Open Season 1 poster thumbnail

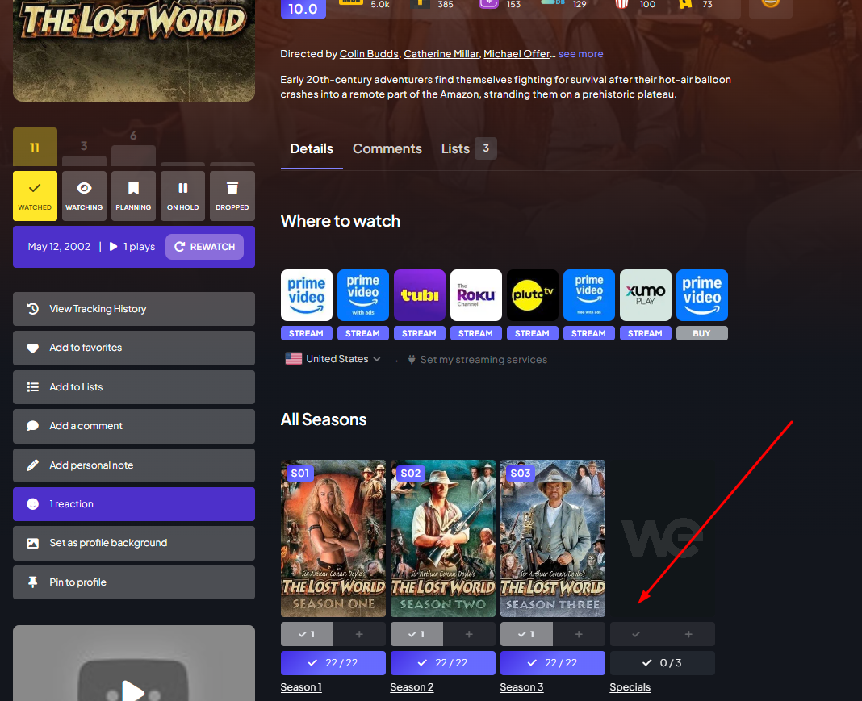tap(333, 538)
